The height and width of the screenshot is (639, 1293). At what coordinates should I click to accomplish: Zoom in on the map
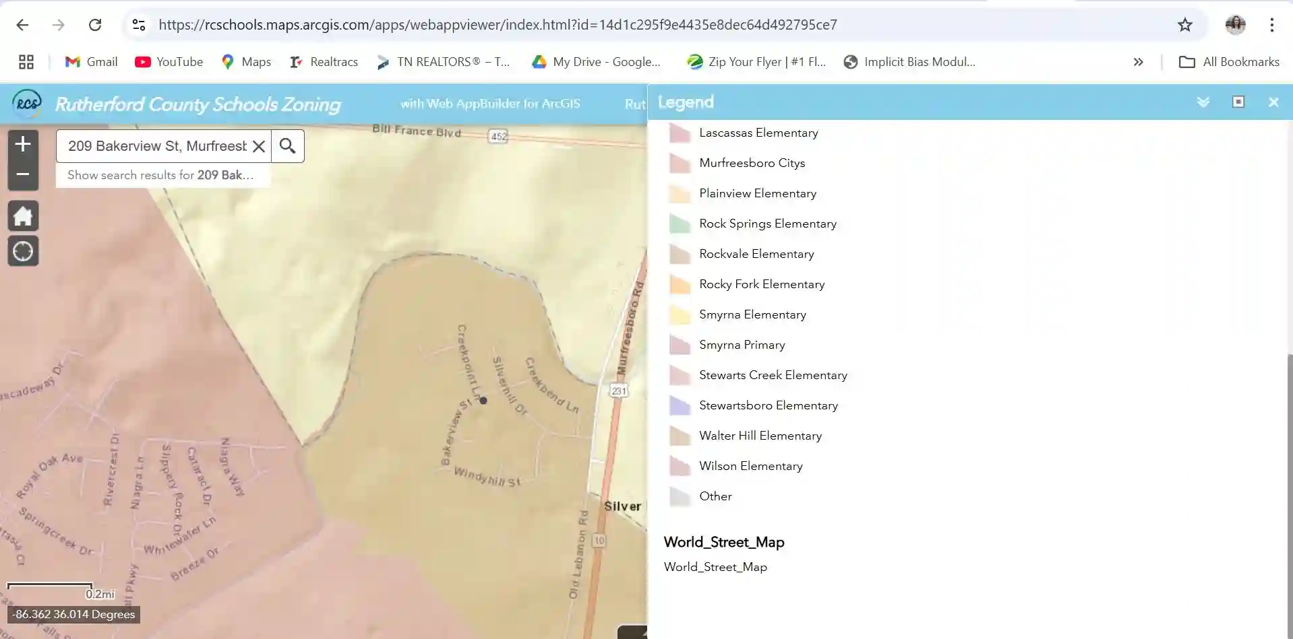pyautogui.click(x=23, y=144)
